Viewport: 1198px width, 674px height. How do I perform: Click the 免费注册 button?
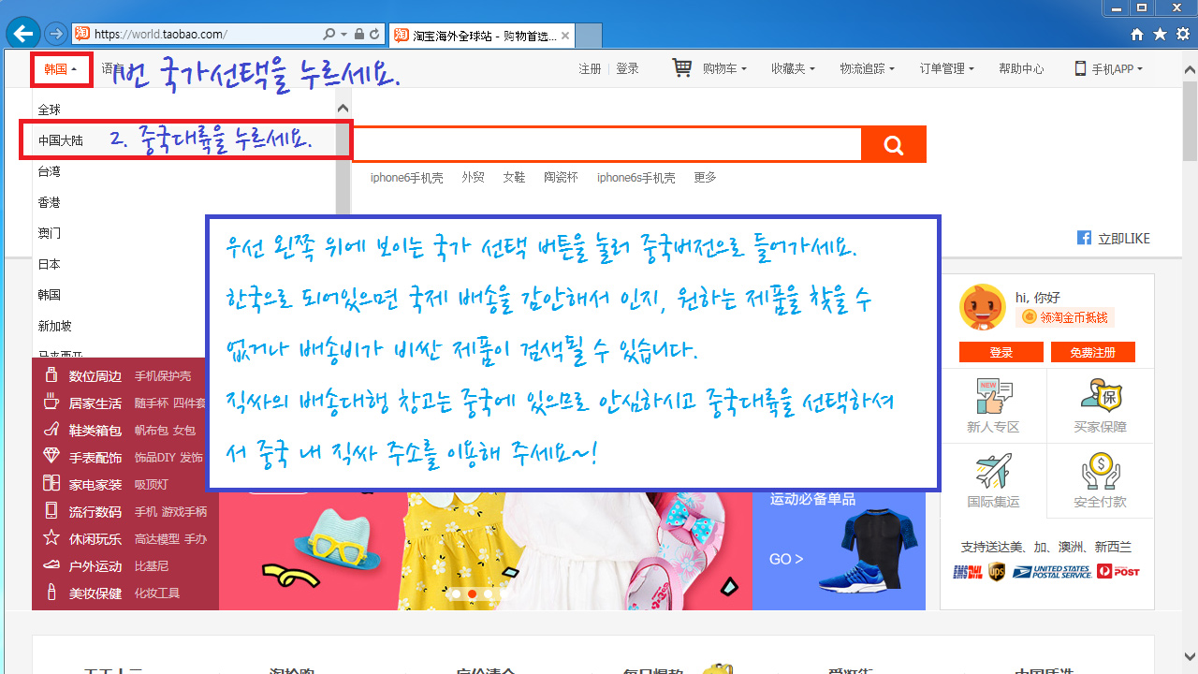(x=1092, y=352)
